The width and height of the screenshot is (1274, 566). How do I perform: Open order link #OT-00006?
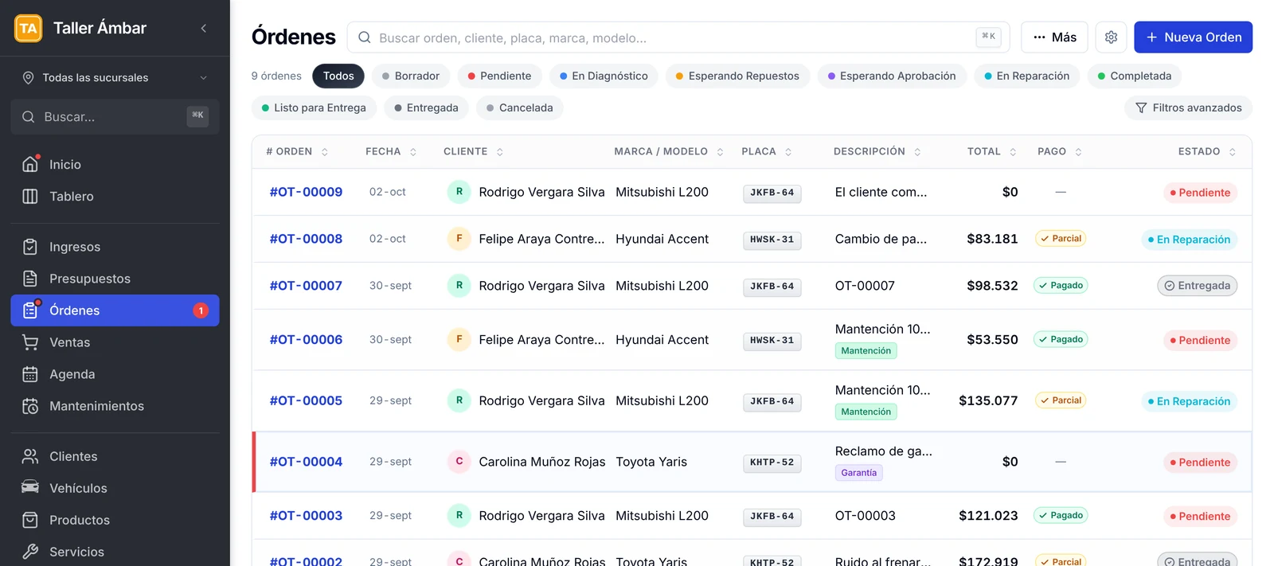tap(306, 340)
